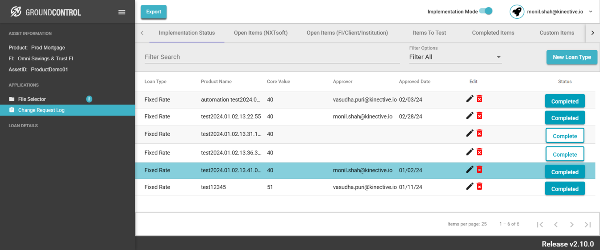This screenshot has width=600, height=250.
Task: Delete the test12345 row
Action: 479,186
